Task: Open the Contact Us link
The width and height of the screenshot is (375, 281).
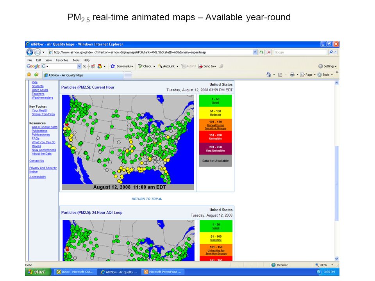Action: (37, 161)
